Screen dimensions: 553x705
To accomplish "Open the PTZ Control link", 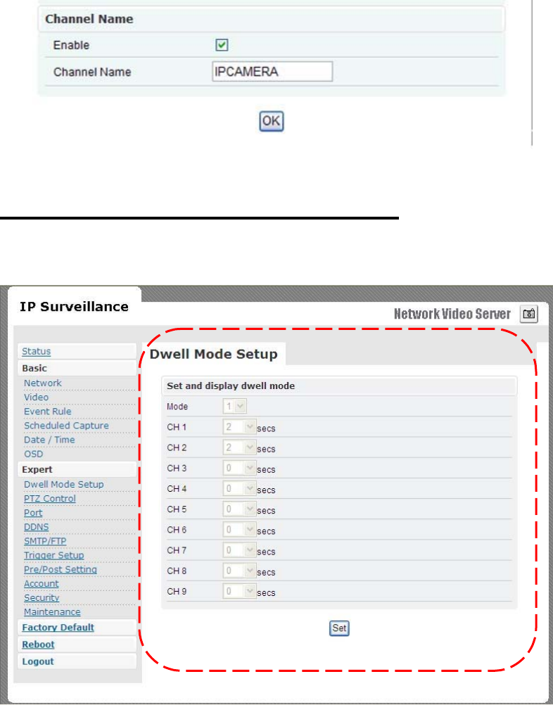I will pos(50,499).
